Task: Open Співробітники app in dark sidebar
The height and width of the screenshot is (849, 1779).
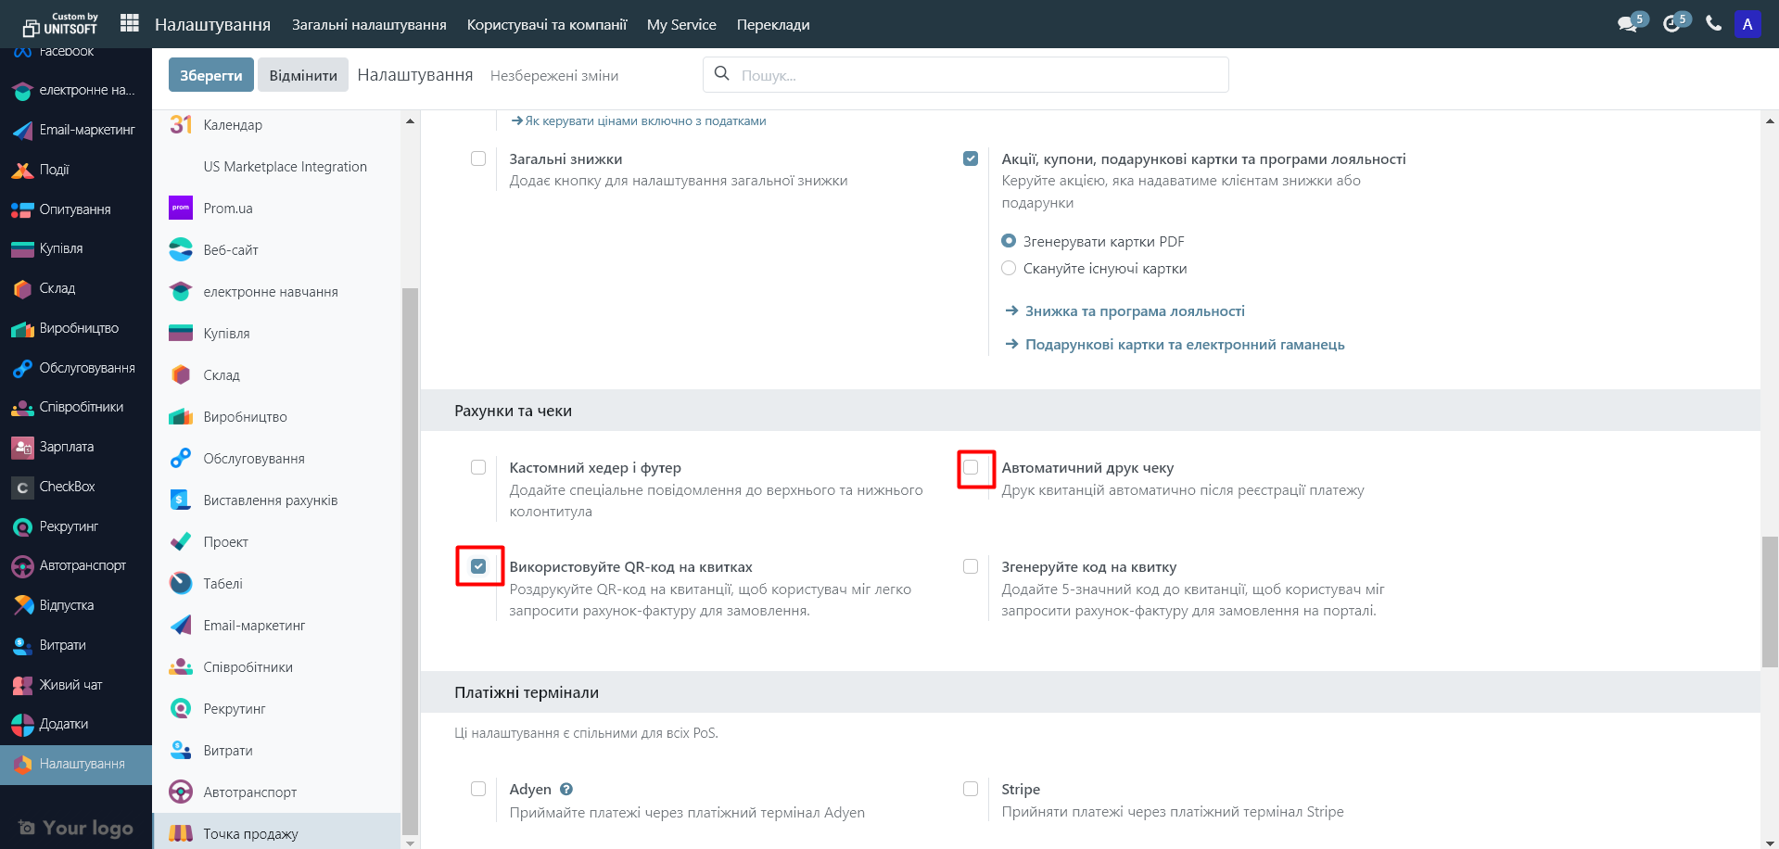Action: (76, 407)
